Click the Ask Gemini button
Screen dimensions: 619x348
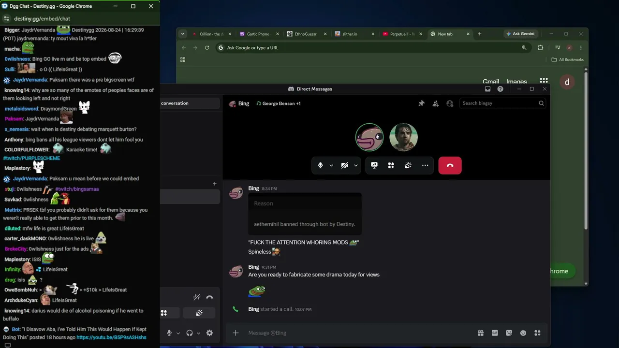520,34
